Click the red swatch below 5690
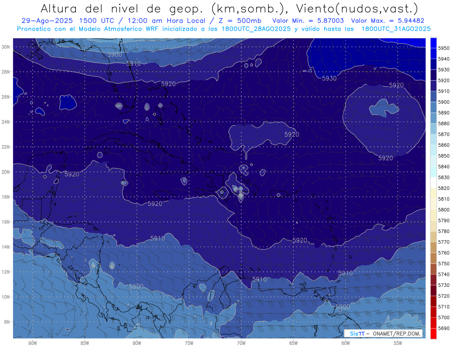The height and width of the screenshot is (348, 451). [x=433, y=333]
